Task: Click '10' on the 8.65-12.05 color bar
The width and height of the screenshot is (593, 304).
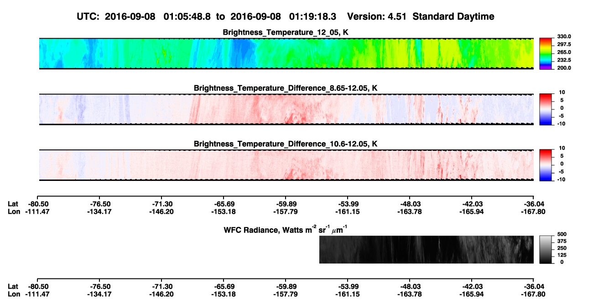Action: (562, 93)
